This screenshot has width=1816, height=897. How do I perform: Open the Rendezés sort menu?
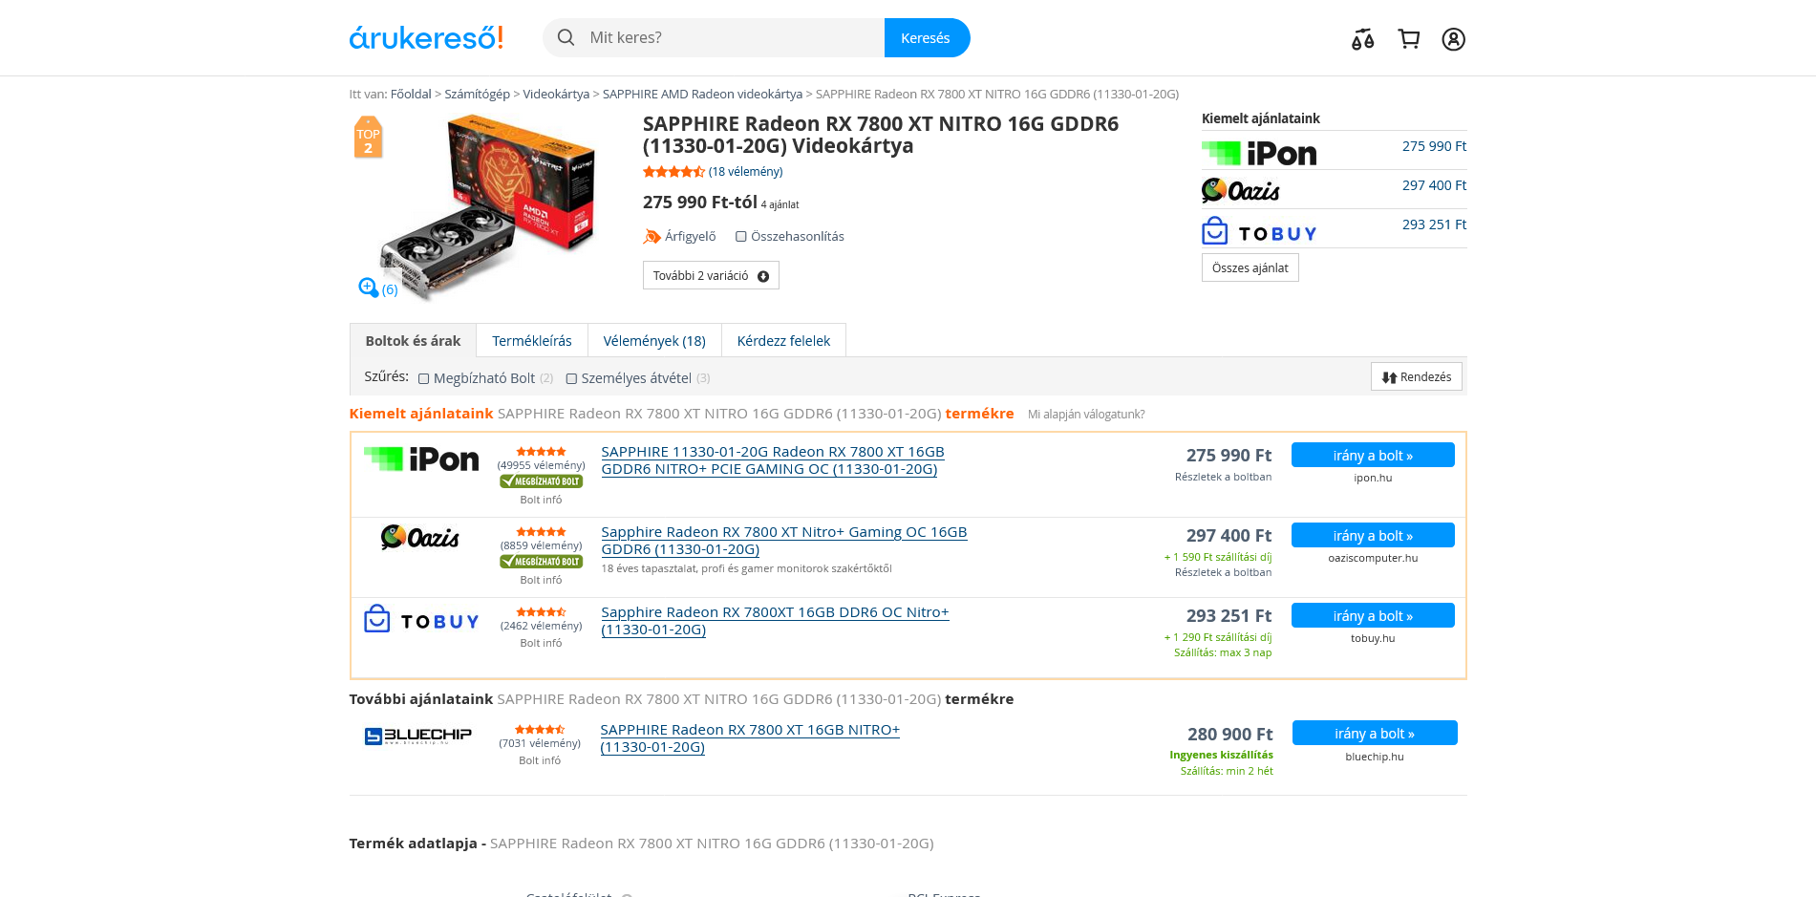click(1416, 376)
